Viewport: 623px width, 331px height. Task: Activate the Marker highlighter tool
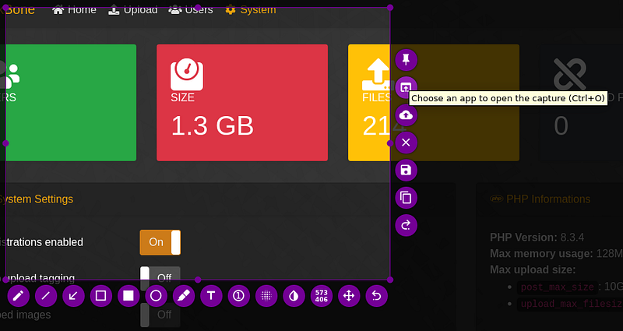tap(183, 296)
